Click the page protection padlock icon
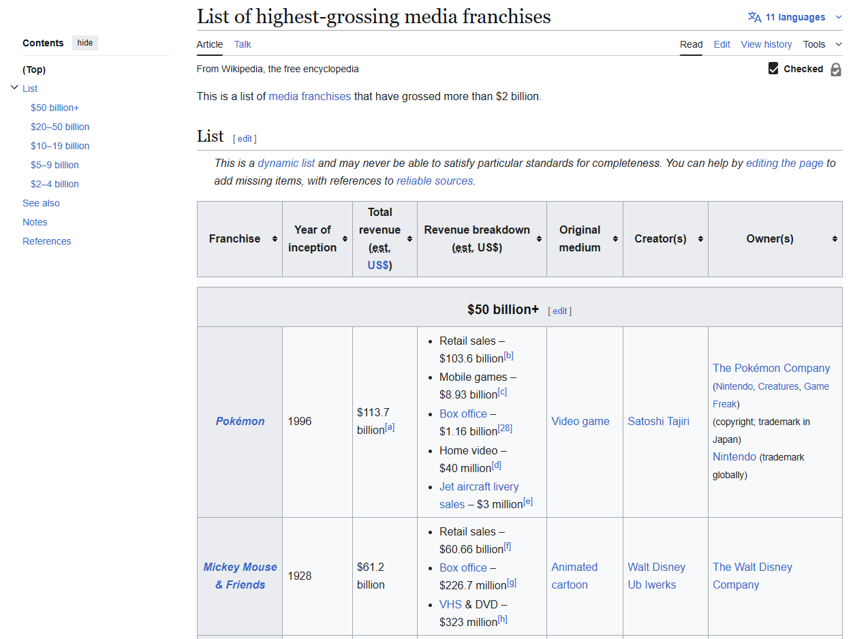 (x=836, y=69)
